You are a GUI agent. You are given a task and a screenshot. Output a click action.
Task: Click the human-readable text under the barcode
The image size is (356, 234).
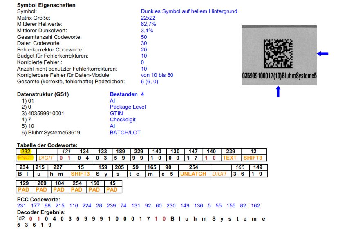click(x=279, y=76)
